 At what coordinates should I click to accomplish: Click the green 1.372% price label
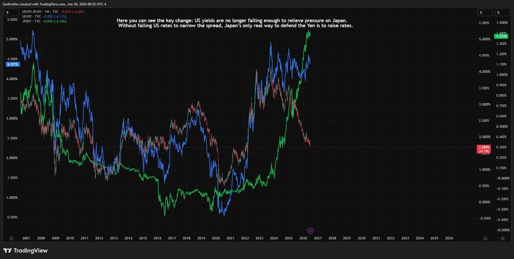pyautogui.click(x=500, y=37)
